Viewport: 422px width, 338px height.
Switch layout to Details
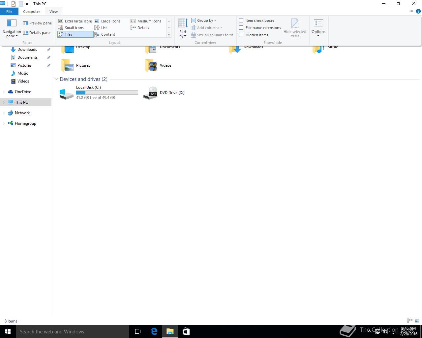pos(140,28)
